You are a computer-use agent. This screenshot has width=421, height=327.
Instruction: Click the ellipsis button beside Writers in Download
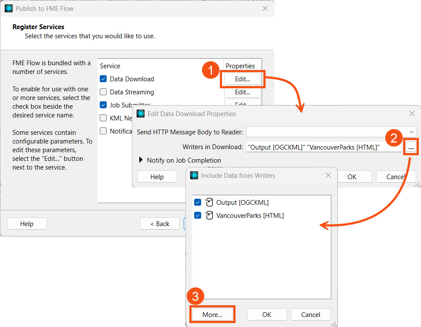(x=411, y=147)
